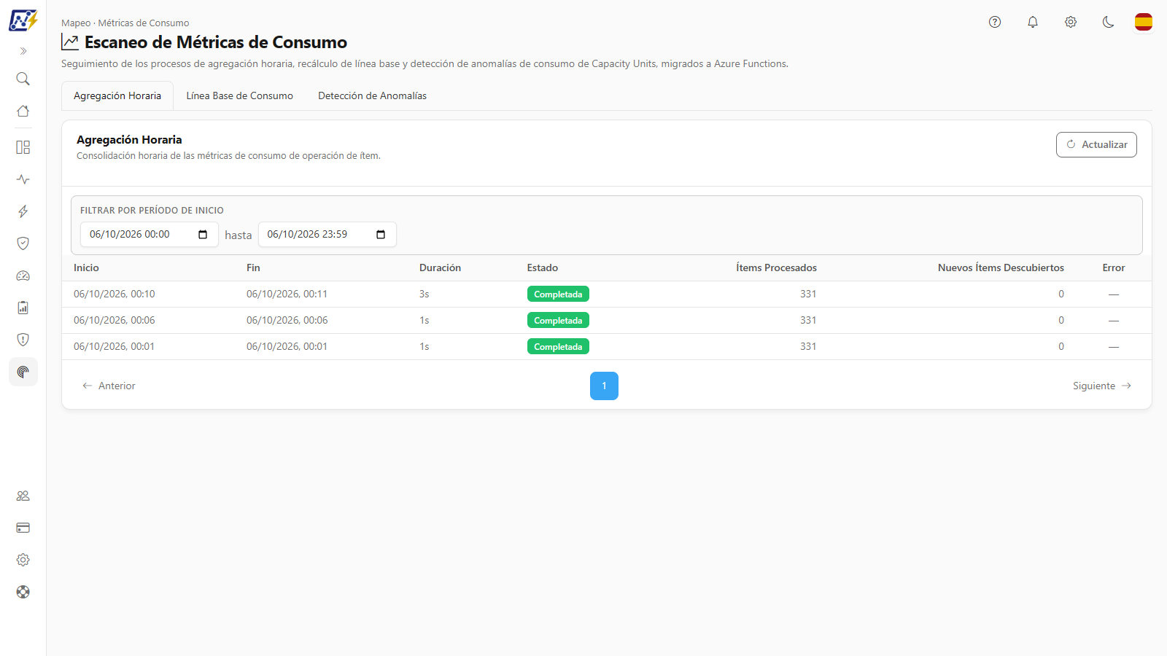Screen dimensions: 1167x656
Task: Open the Spanish flag language selector
Action: click(1144, 22)
